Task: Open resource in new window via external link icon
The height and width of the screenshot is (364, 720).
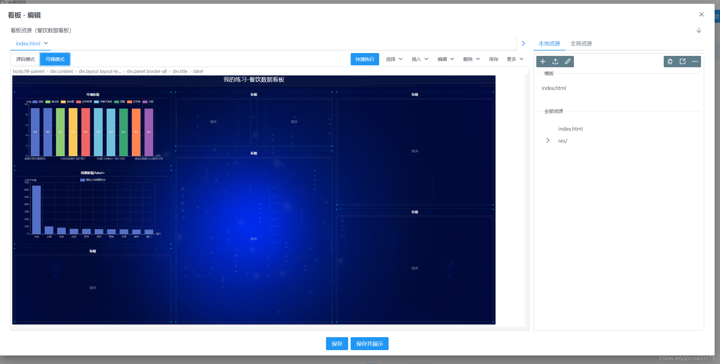Action: pyautogui.click(x=682, y=61)
